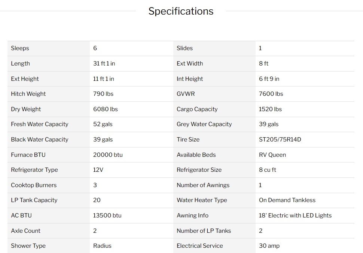This screenshot has height=253, width=363.
Task: Select the Cargo Capacity label
Action: click(197, 109)
